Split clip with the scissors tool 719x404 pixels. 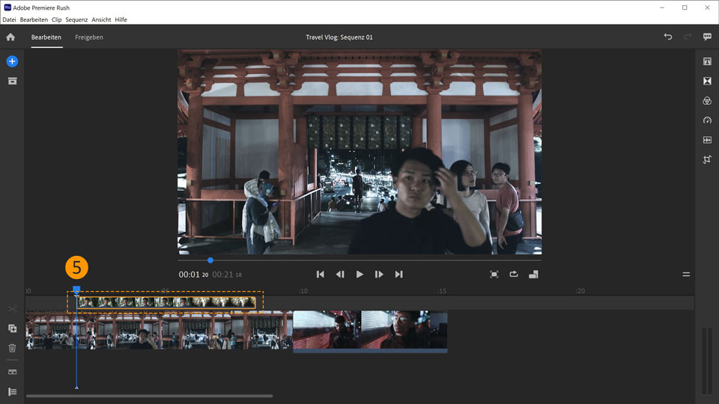13,309
